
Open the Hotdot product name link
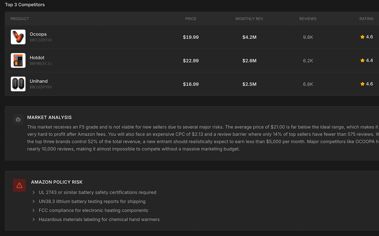37,58
